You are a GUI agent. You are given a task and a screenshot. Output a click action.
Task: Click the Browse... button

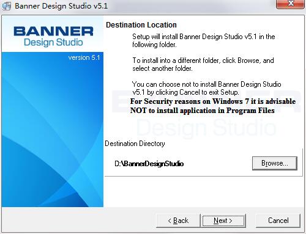pyautogui.click(x=275, y=163)
